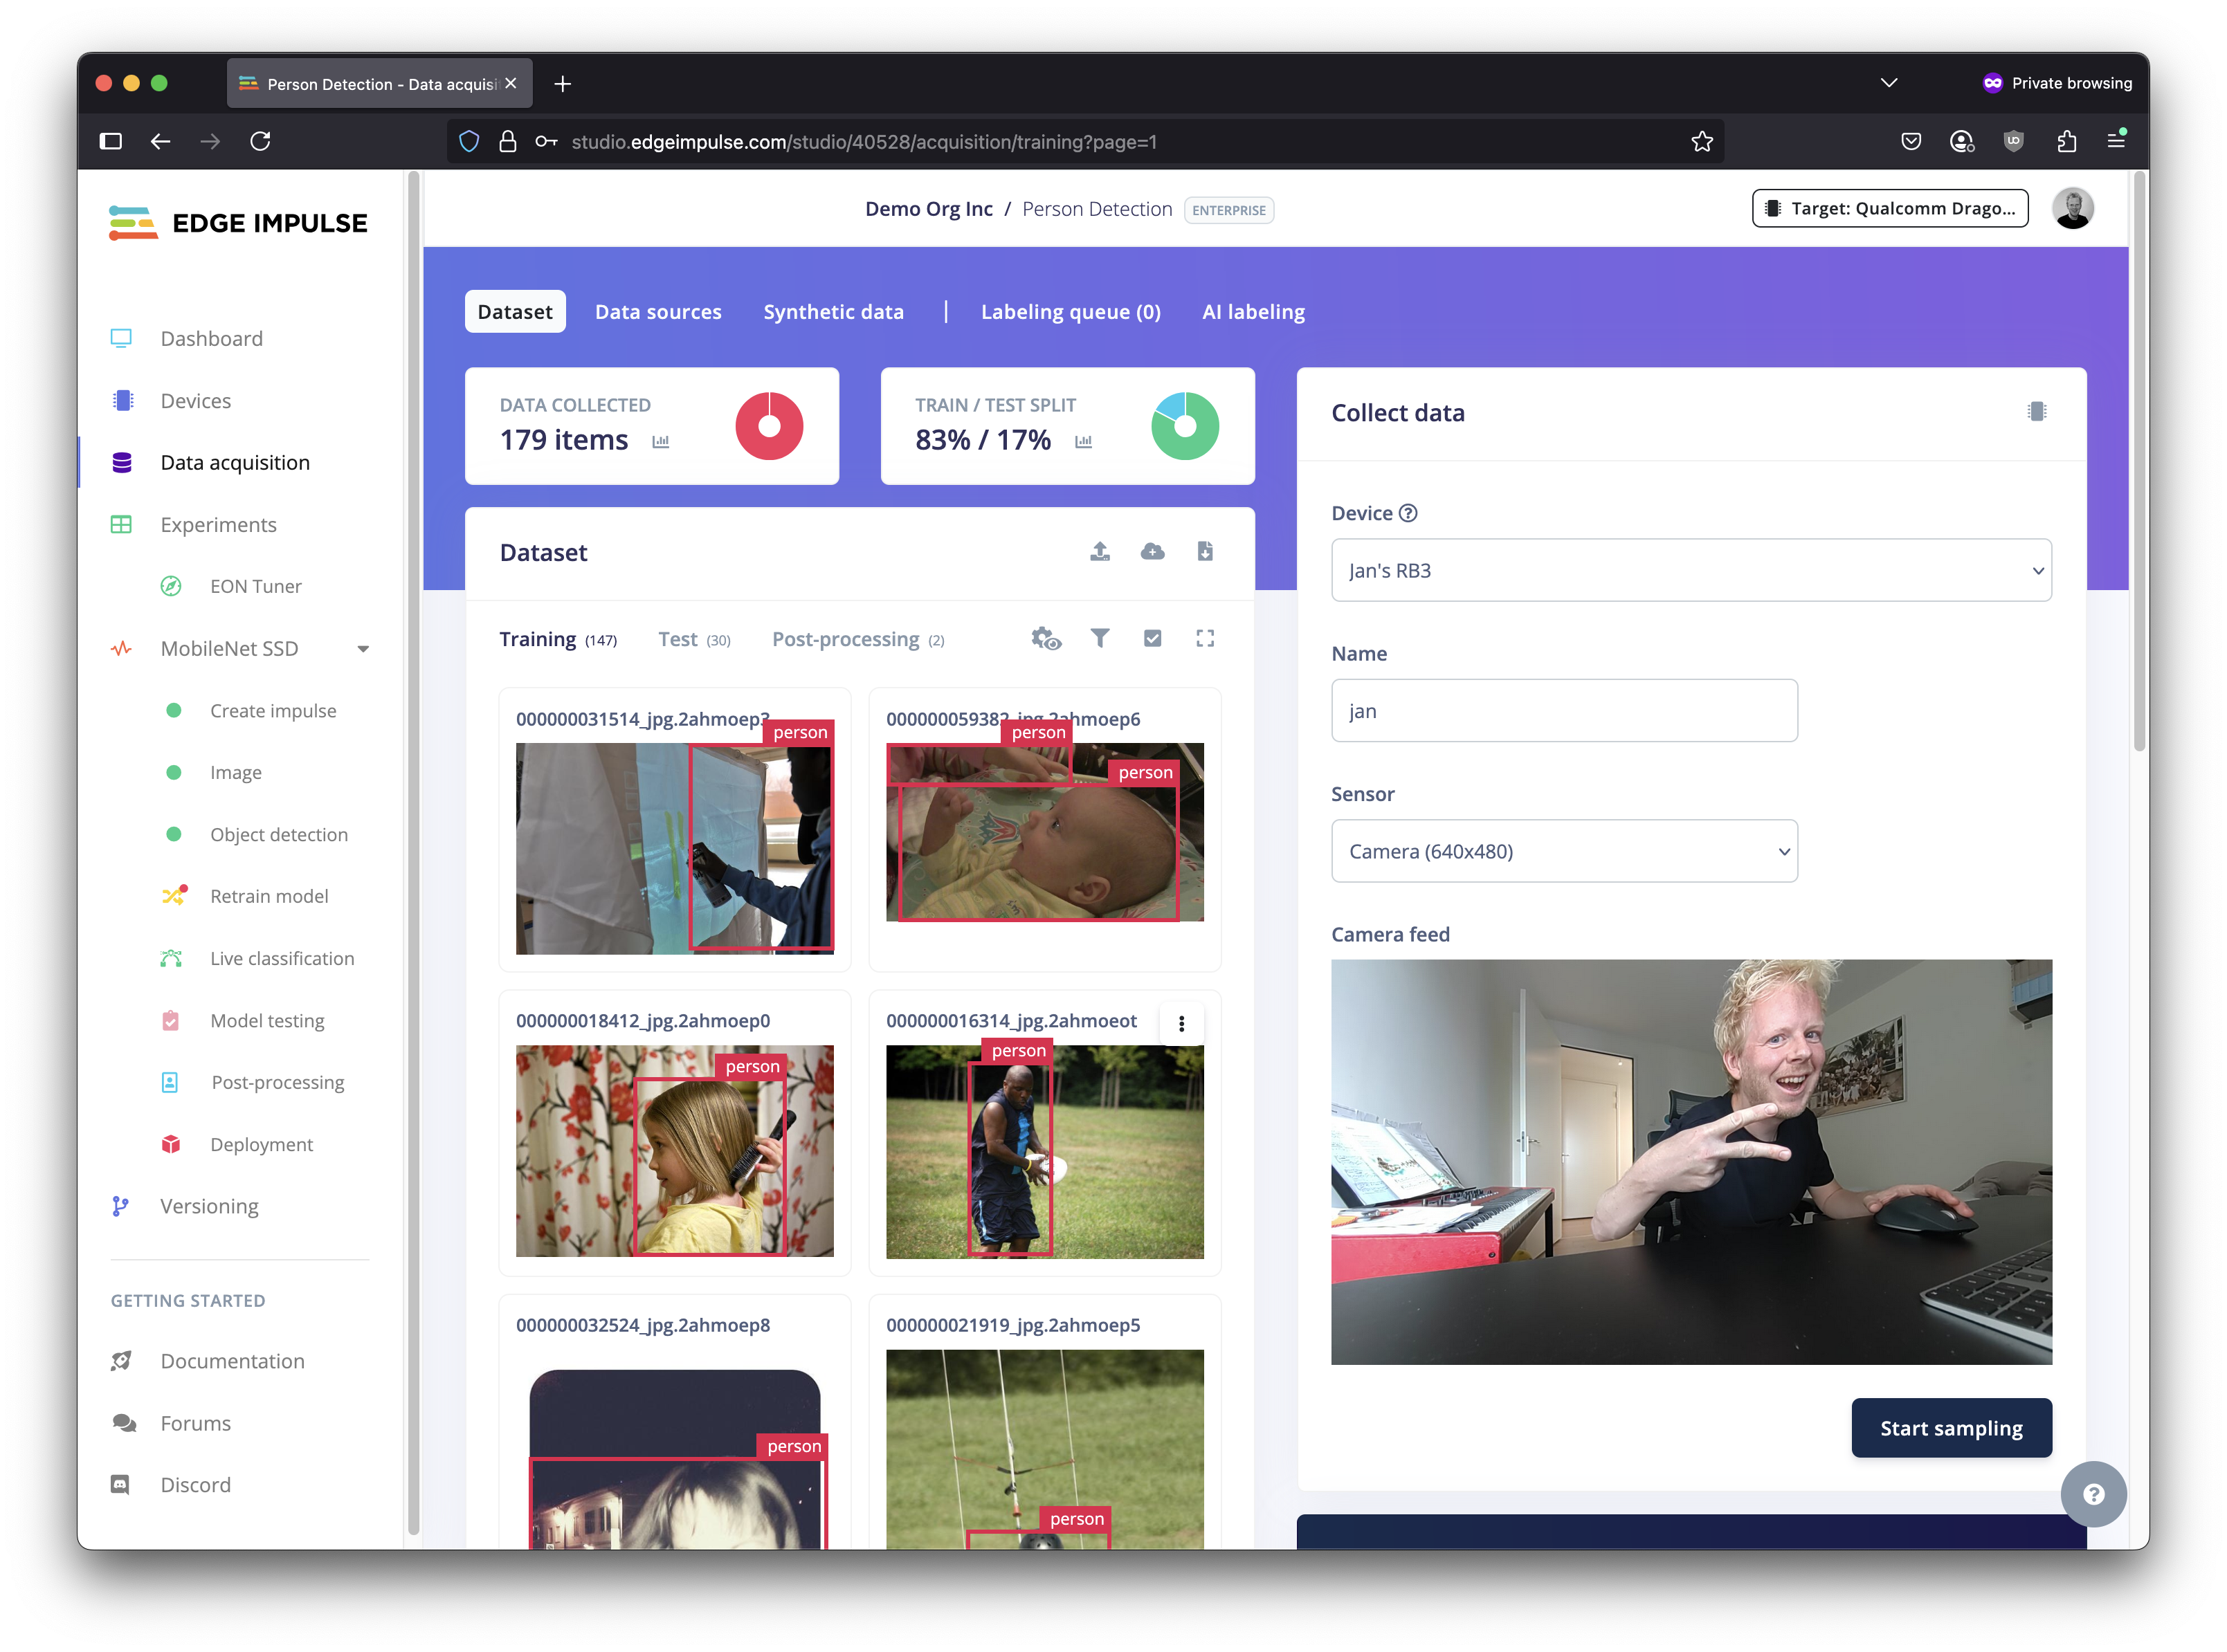The width and height of the screenshot is (2227, 1652).
Task: Open the AI labeling tab
Action: [x=1253, y=312]
